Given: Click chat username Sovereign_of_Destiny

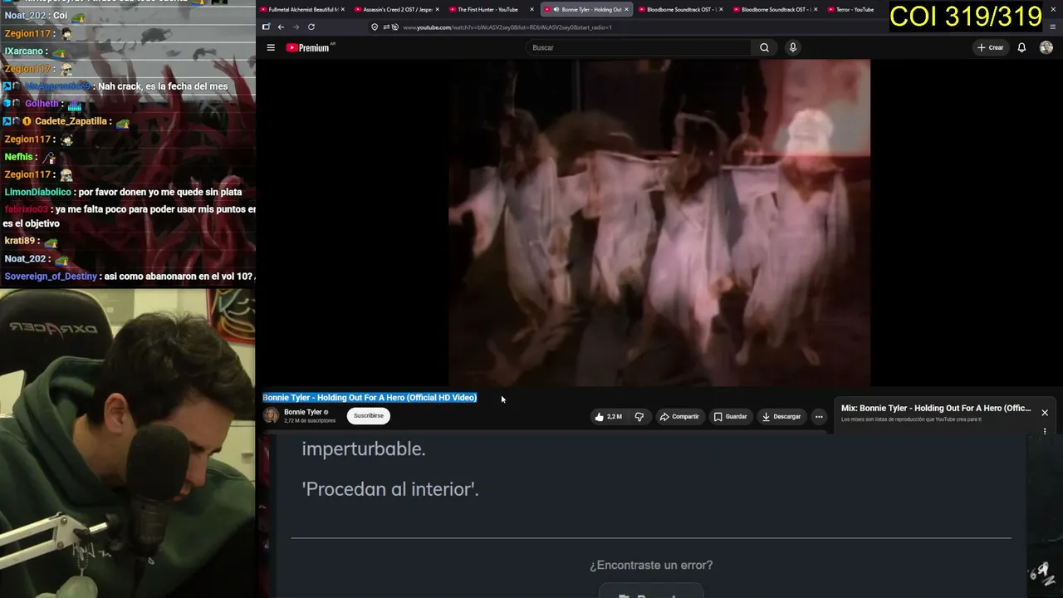Looking at the screenshot, I should tap(51, 276).
